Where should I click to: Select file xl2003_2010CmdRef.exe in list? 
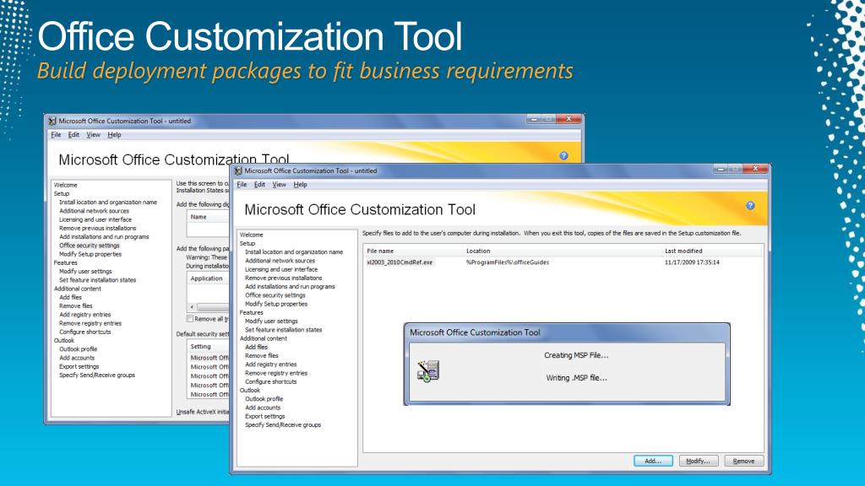(x=400, y=262)
